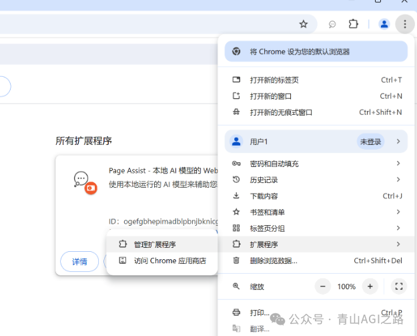The width and height of the screenshot is (417, 336).
Task: Select 打开新的无痕式窗口 menu item
Action: click(316, 112)
